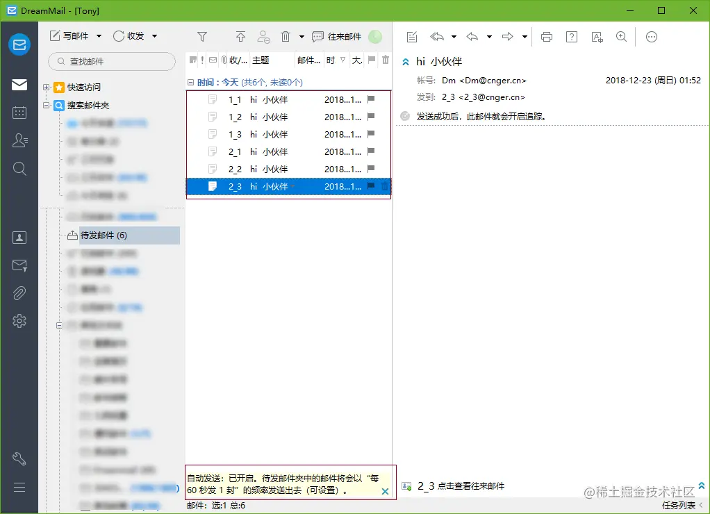Collapse the 搜索邮件夹 tree node
The height and width of the screenshot is (514, 710).
[x=46, y=105]
